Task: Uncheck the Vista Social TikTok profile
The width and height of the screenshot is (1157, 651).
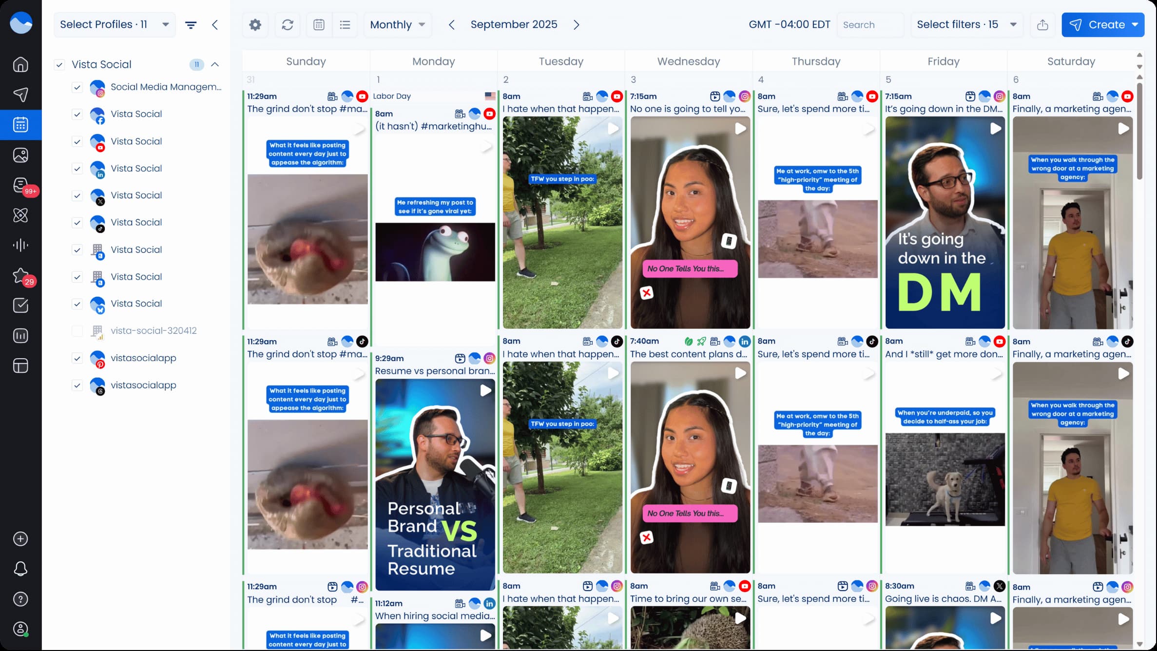Action: pyautogui.click(x=77, y=223)
